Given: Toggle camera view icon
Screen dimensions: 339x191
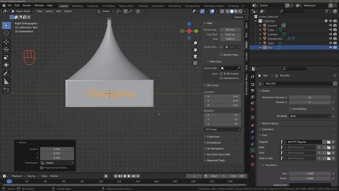Looking at the screenshot, I should (195, 56).
